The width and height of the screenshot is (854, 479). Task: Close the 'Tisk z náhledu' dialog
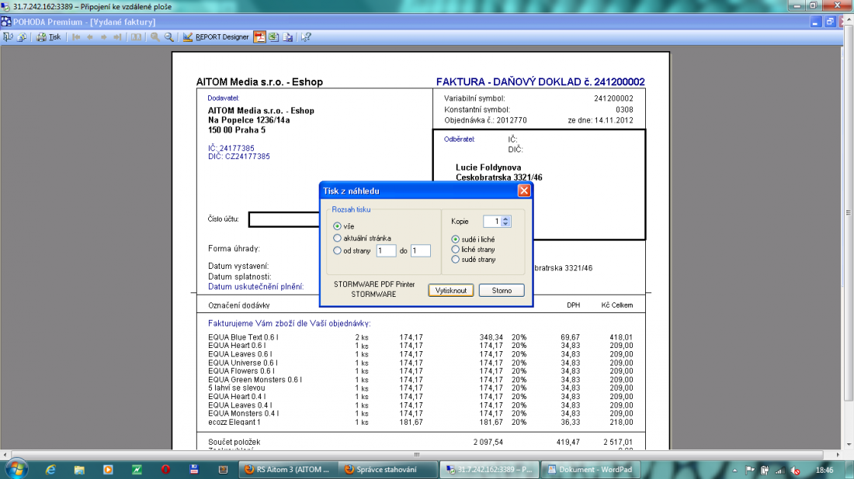coord(523,191)
